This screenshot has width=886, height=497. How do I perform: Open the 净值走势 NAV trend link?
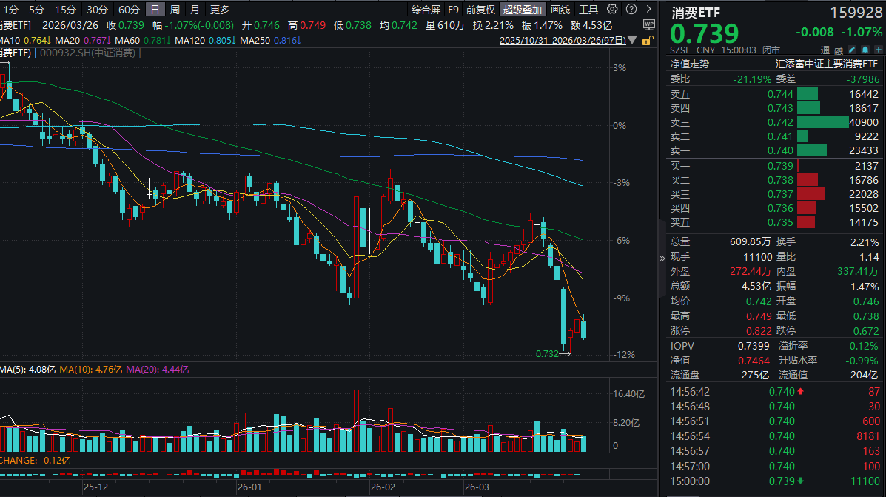click(690, 64)
